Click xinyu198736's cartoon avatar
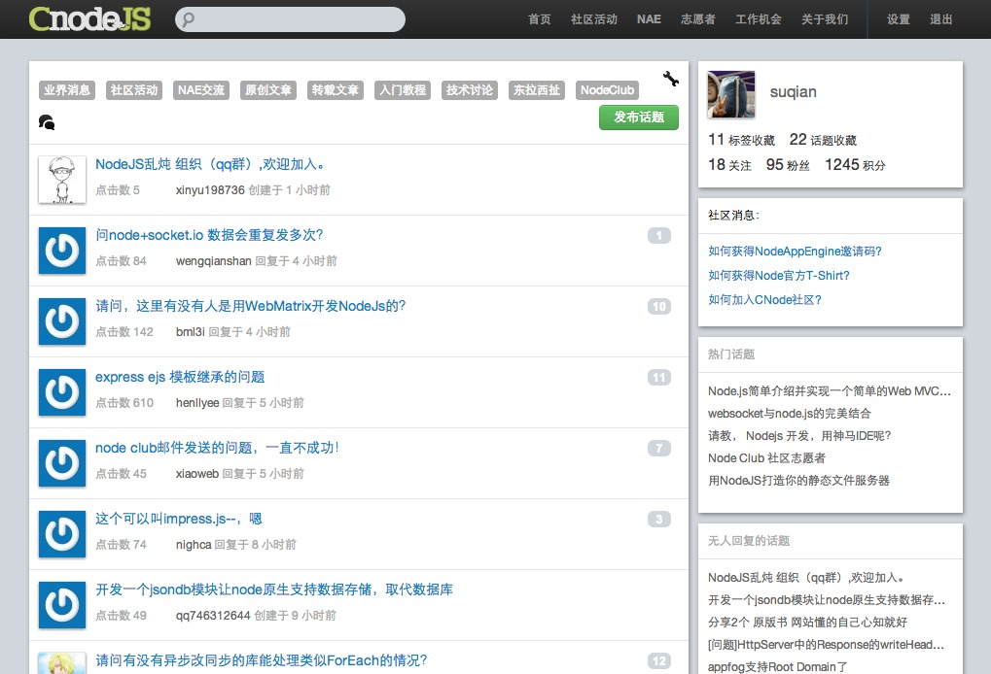 pyautogui.click(x=62, y=180)
